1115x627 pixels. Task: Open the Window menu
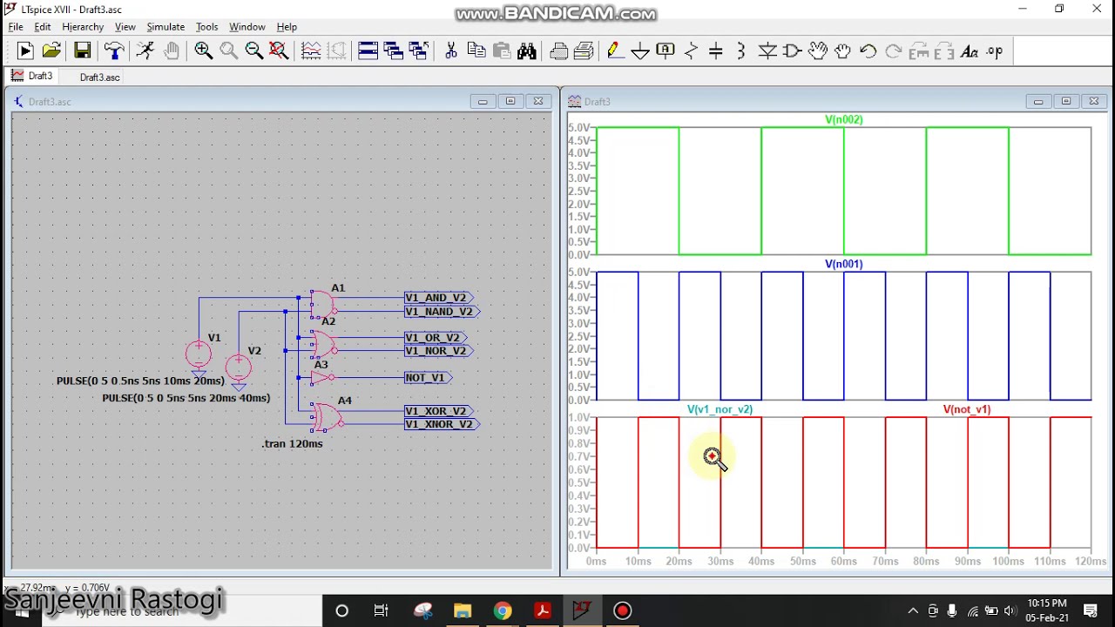coord(247,27)
